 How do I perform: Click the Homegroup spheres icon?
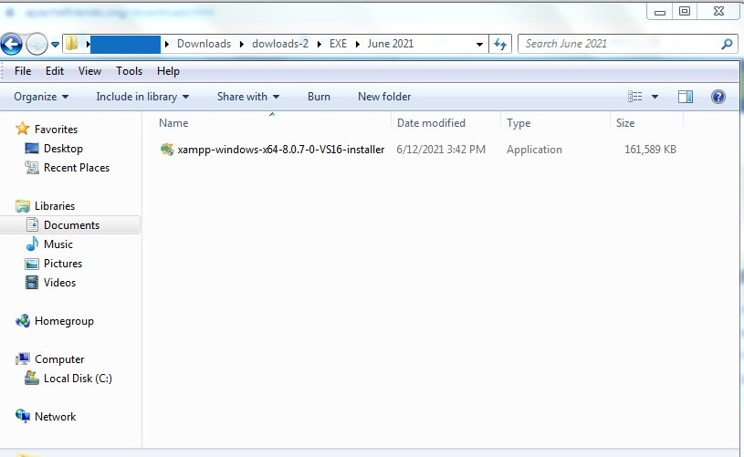[x=22, y=321]
